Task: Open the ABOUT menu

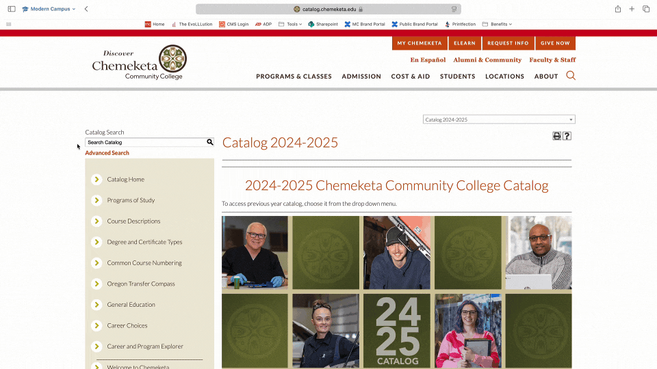Action: pos(546,76)
